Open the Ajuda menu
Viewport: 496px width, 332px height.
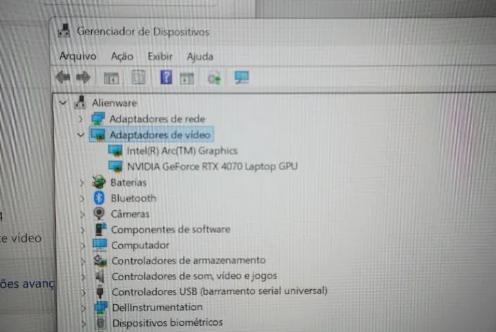tap(200, 57)
